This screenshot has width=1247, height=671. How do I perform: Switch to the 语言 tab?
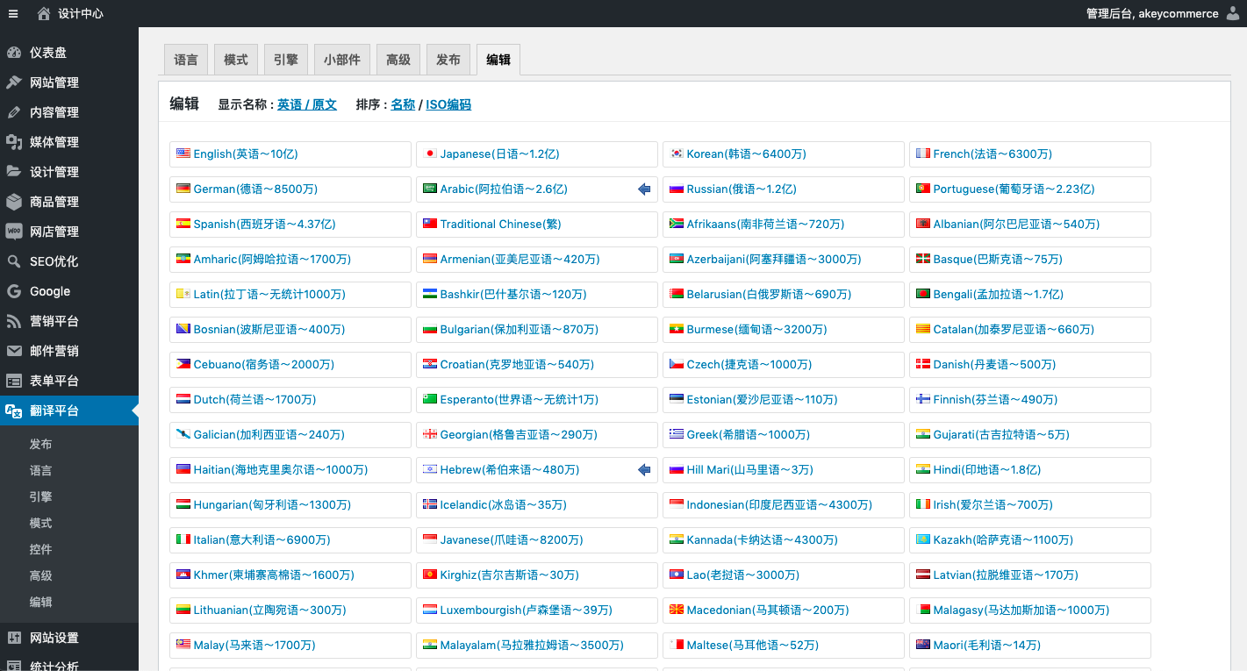point(186,60)
